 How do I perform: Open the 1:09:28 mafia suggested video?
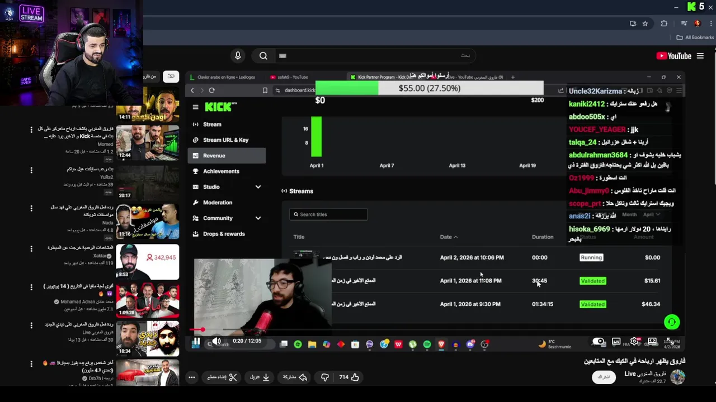(148, 300)
